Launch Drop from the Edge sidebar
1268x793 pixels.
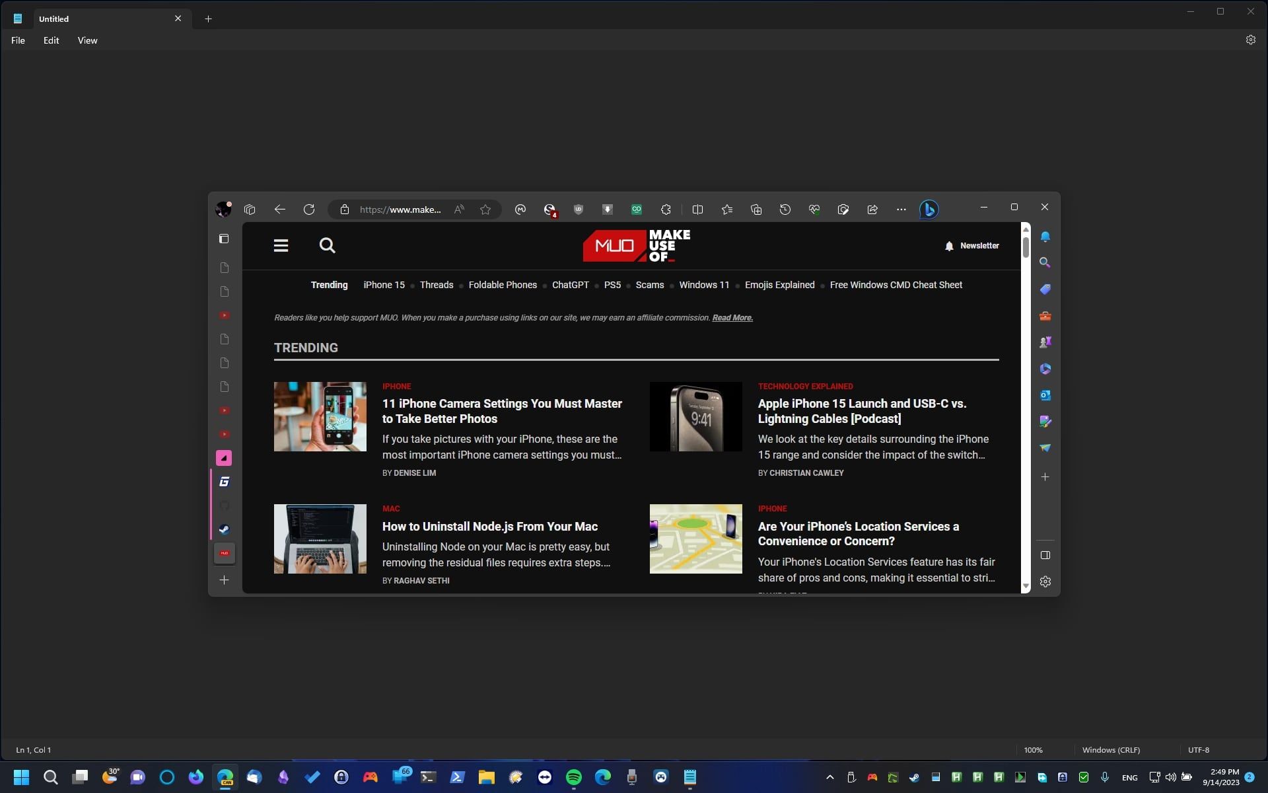(x=1045, y=447)
